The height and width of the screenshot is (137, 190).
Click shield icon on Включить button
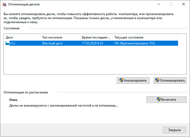click(159, 99)
